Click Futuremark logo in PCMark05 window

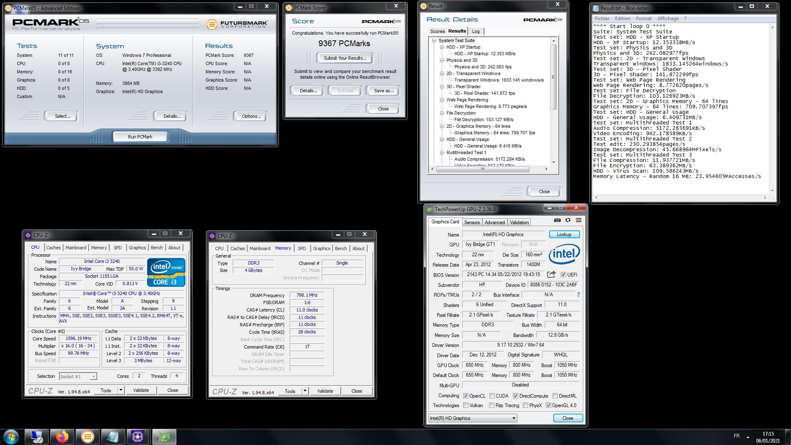[x=237, y=24]
